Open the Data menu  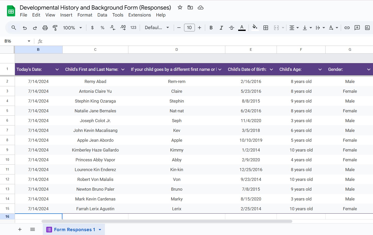(x=102, y=15)
